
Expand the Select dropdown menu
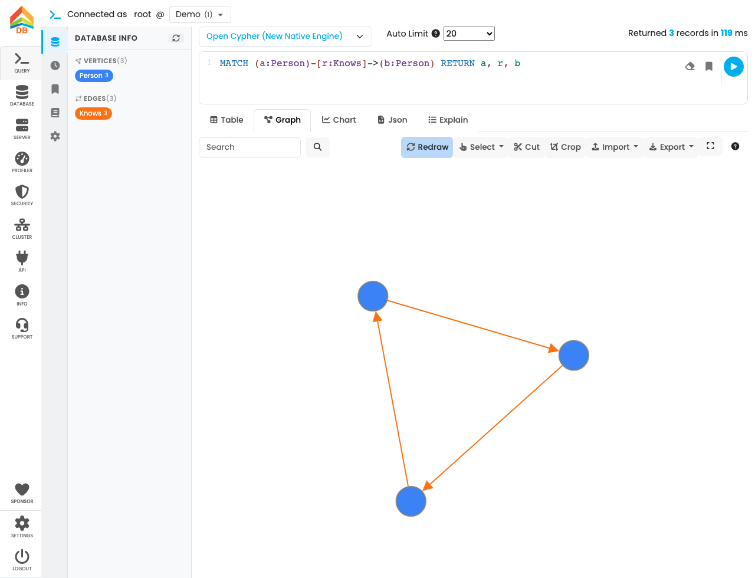(481, 147)
